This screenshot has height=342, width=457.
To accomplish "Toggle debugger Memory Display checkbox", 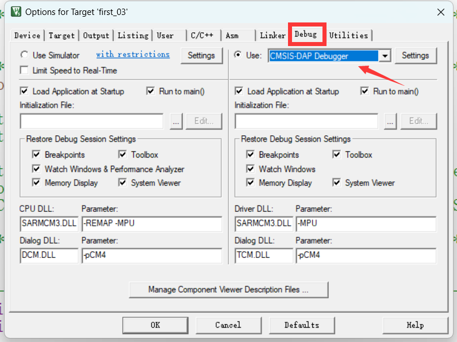I will pyautogui.click(x=251, y=183).
